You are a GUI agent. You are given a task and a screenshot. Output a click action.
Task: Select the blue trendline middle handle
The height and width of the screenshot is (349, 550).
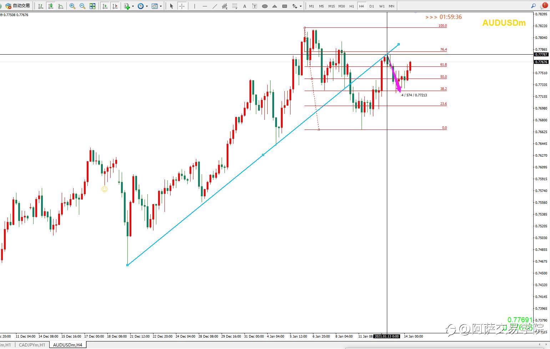[x=263, y=155]
